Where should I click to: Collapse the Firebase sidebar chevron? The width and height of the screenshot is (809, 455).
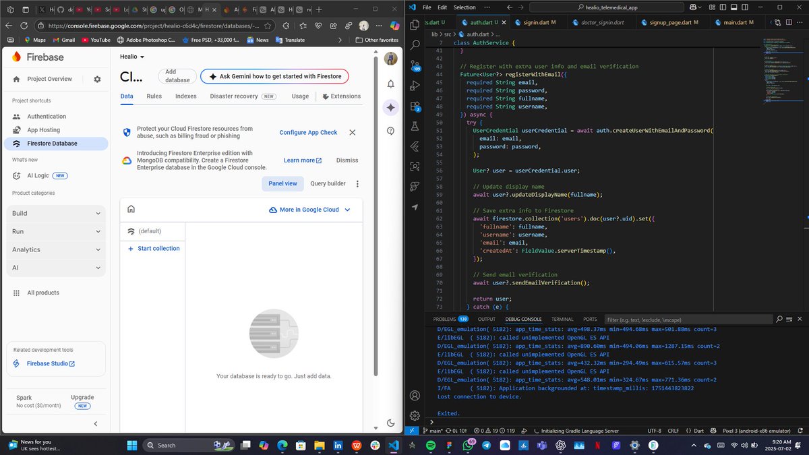point(95,423)
